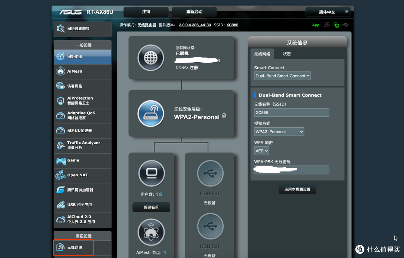
Task: Click the 无线路由器 operation mode link
Action: pyautogui.click(x=147, y=25)
